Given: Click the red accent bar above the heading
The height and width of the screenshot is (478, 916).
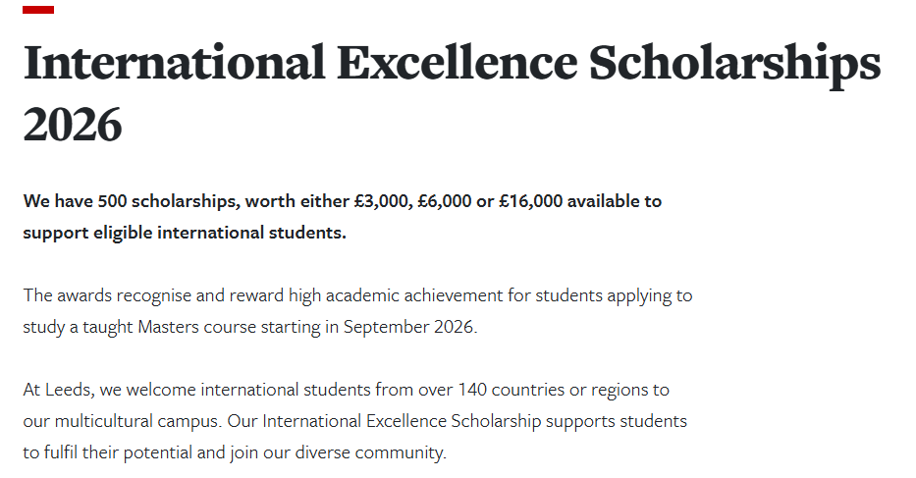Looking at the screenshot, I should coord(38,10).
